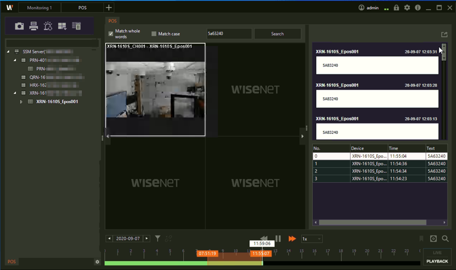
Task: Open the alarm siren icon
Action: tap(48, 26)
